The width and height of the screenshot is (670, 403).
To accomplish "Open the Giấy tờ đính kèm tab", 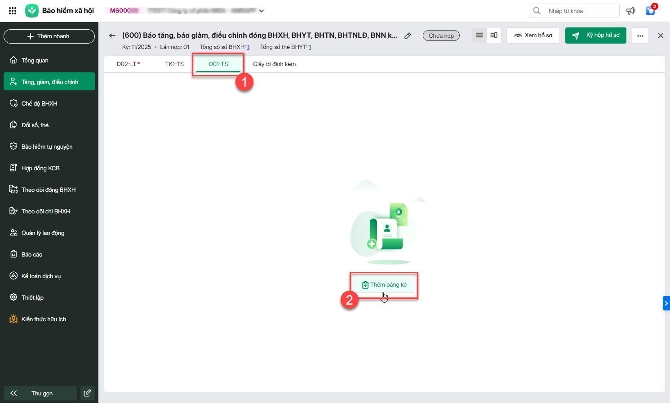I will click(275, 64).
